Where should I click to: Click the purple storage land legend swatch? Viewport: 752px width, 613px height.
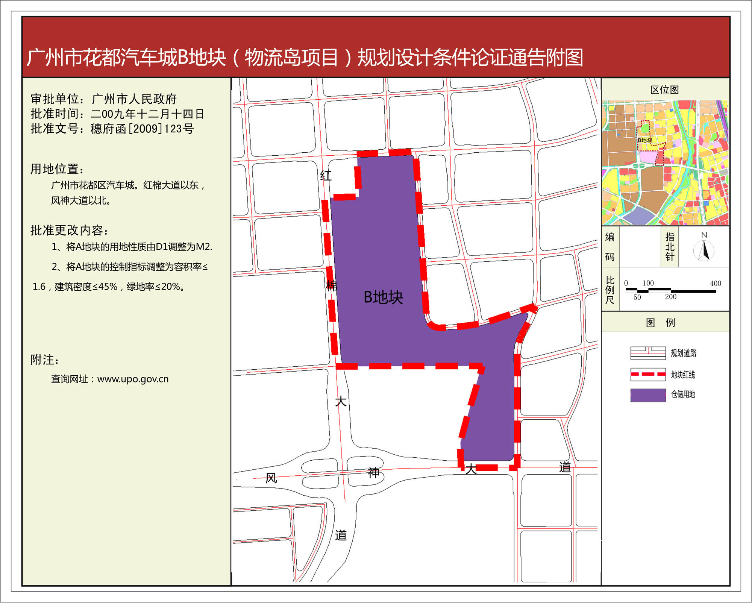click(x=648, y=395)
